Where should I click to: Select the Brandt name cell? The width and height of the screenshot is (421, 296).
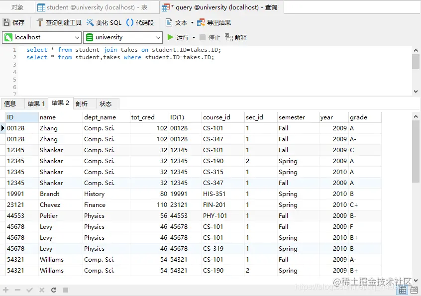point(61,194)
